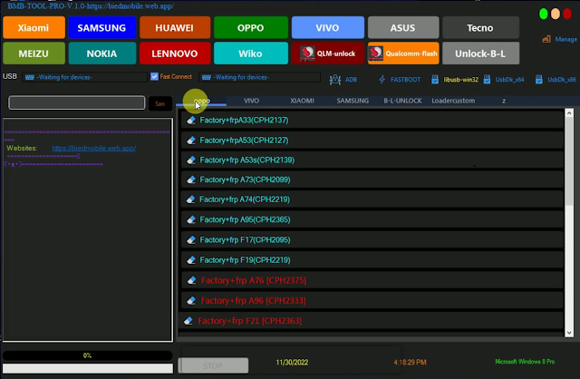Click scrollbar up arrow in model list
Screen dimensions: 580x379
tap(569, 113)
